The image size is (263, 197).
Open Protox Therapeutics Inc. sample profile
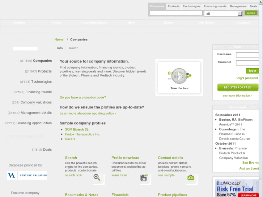click(82, 134)
